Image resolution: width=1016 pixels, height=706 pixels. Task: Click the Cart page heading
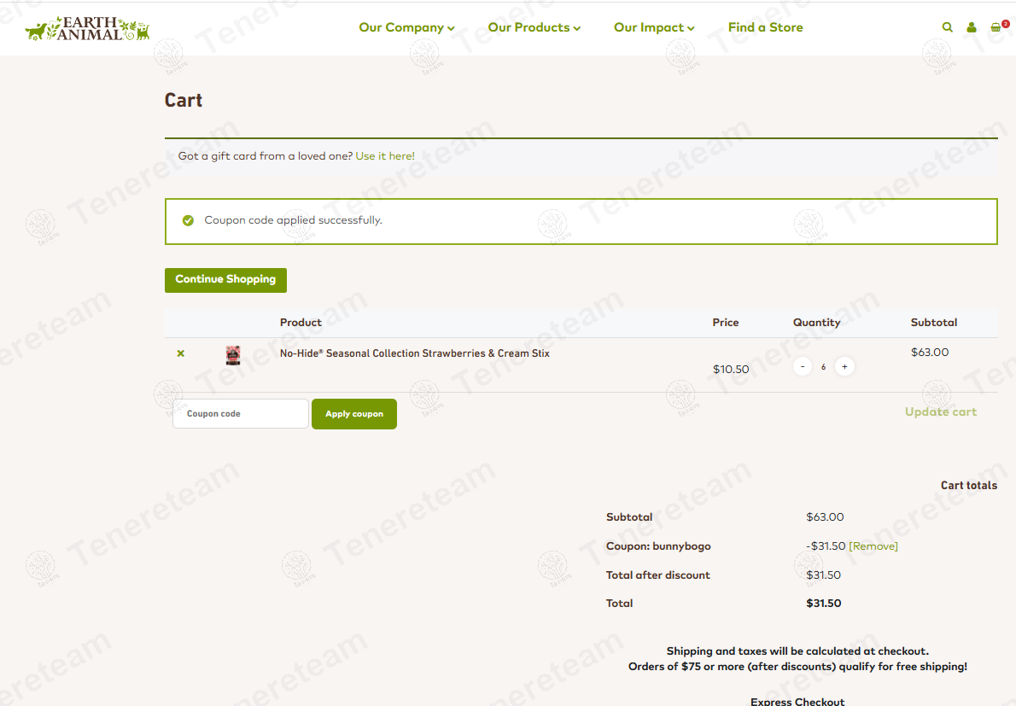point(184,101)
